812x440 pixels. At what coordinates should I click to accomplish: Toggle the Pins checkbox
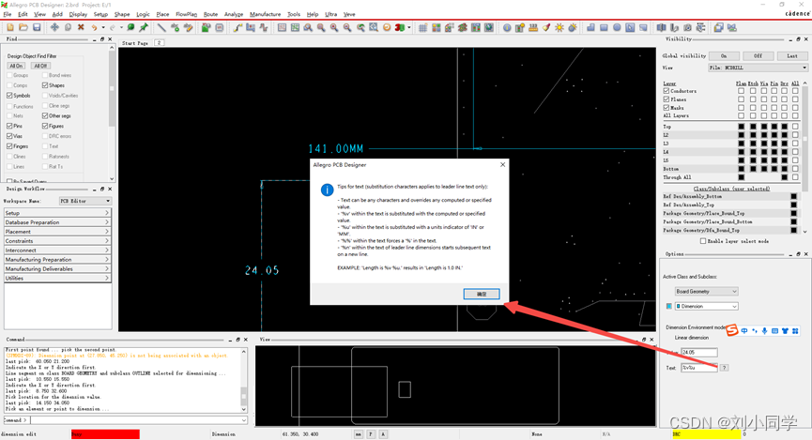9,126
